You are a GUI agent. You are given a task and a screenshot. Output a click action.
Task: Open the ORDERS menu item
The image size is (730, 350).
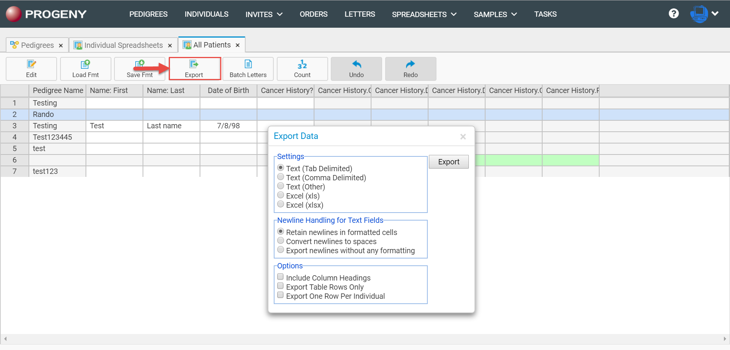pos(313,14)
